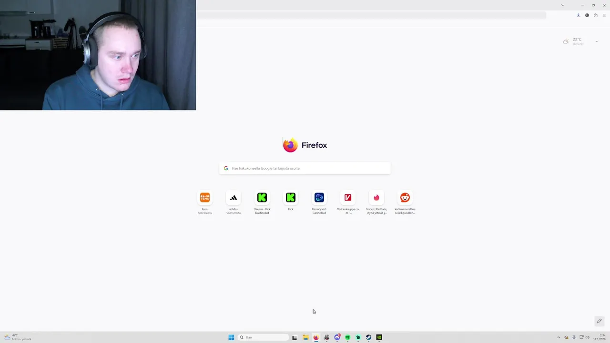Open File Explorer from the taskbar
This screenshot has height=343, width=610.
(x=305, y=337)
